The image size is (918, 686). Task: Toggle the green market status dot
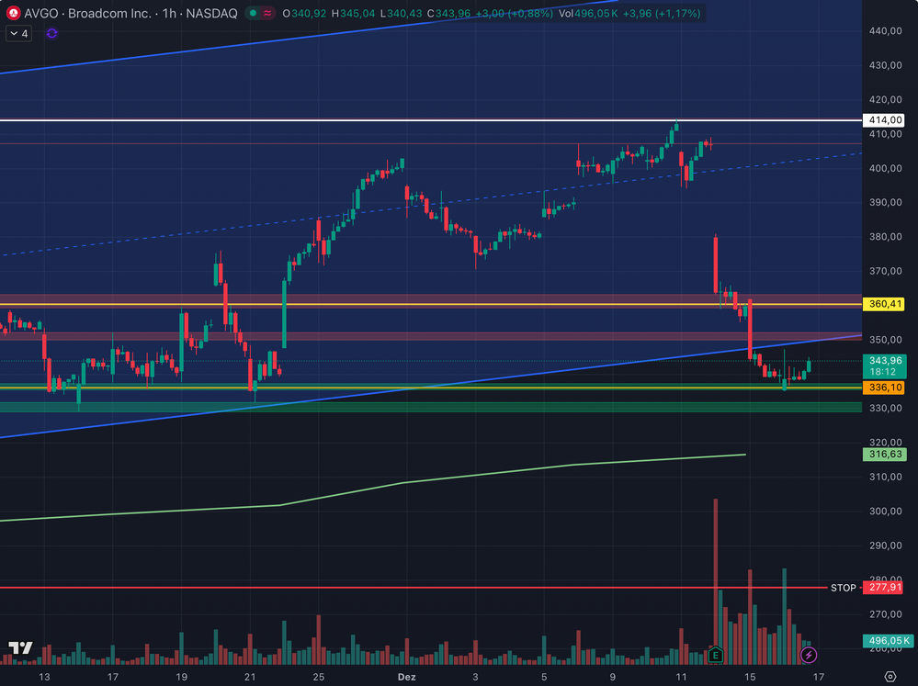click(x=251, y=14)
